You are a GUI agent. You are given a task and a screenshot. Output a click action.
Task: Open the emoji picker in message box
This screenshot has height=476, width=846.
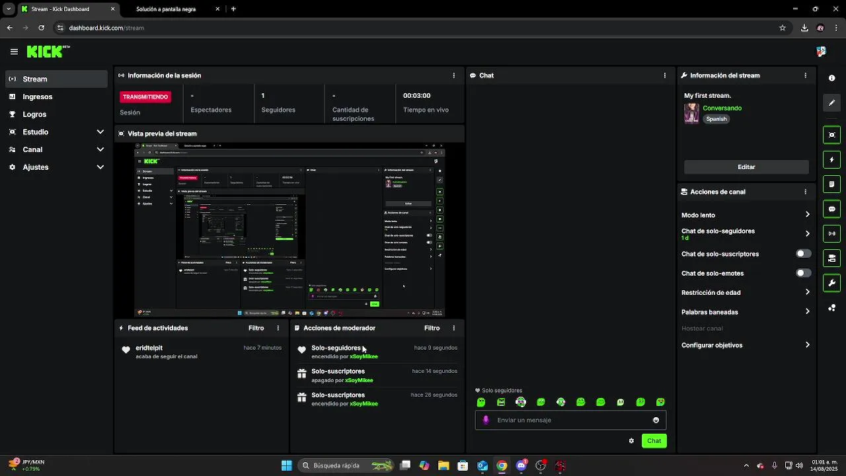(656, 420)
